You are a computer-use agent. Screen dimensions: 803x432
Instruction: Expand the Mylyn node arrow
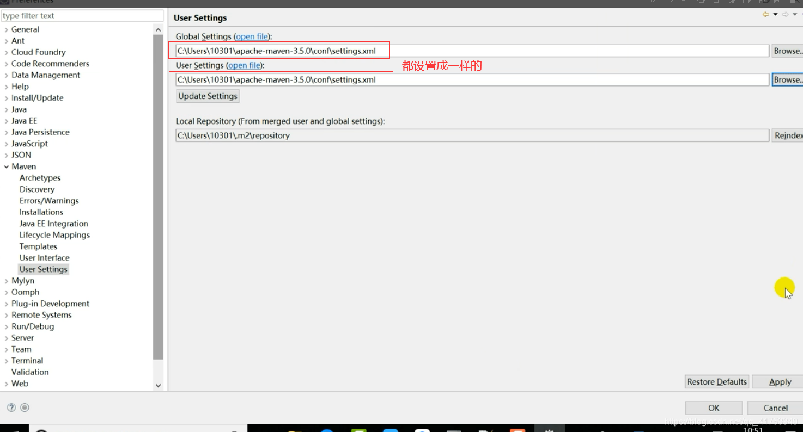pyautogui.click(x=7, y=281)
